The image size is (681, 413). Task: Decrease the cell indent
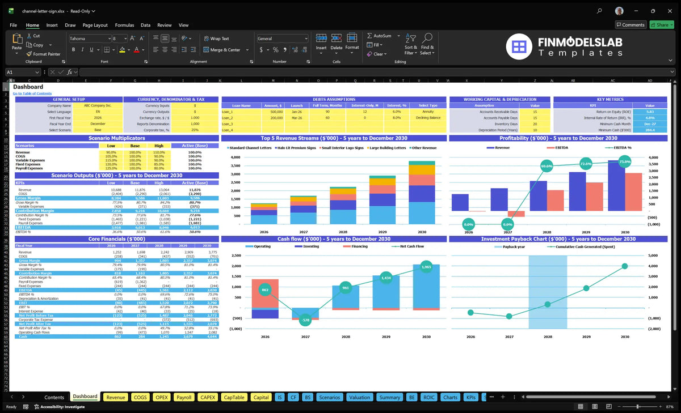point(185,50)
